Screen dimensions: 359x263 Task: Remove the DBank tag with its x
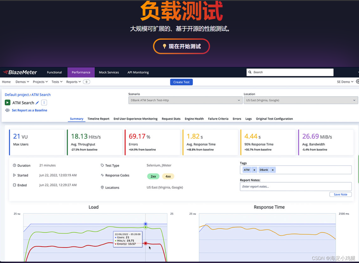coord(273,170)
